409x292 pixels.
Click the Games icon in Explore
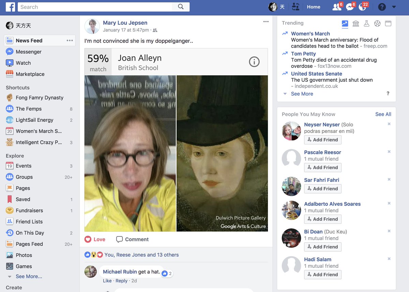(x=10, y=266)
